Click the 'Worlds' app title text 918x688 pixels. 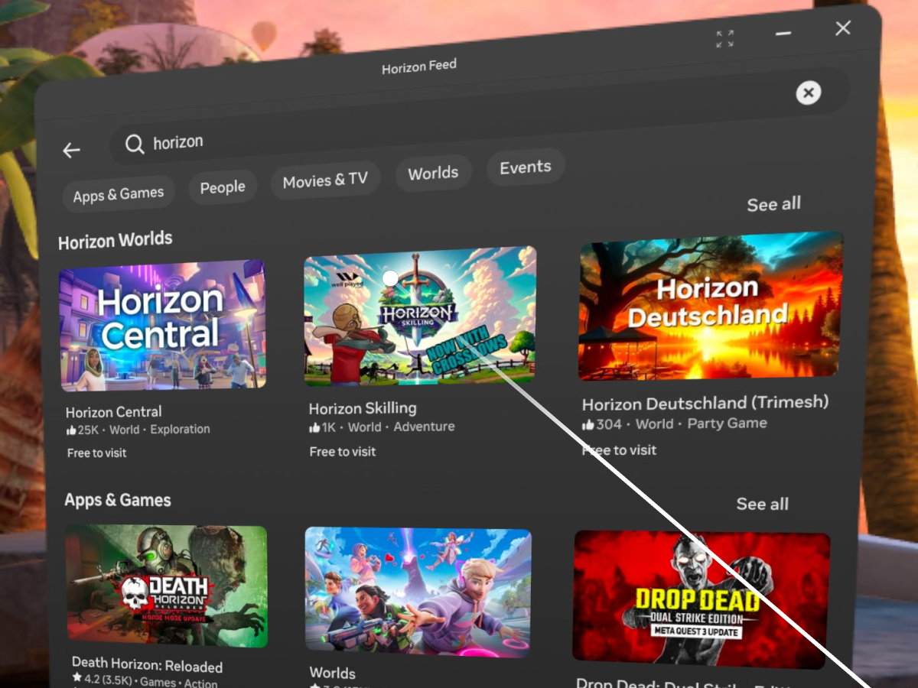tap(332, 673)
